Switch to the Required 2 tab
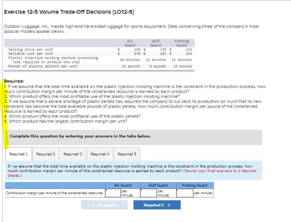The image size is (291, 222). [x=46, y=154]
